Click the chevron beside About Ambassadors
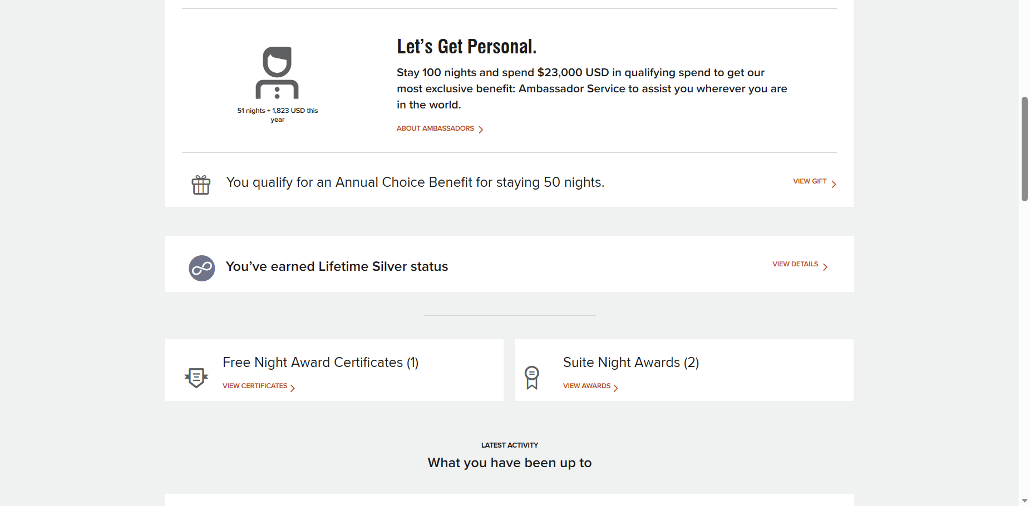This screenshot has height=506, width=1030. [481, 130]
